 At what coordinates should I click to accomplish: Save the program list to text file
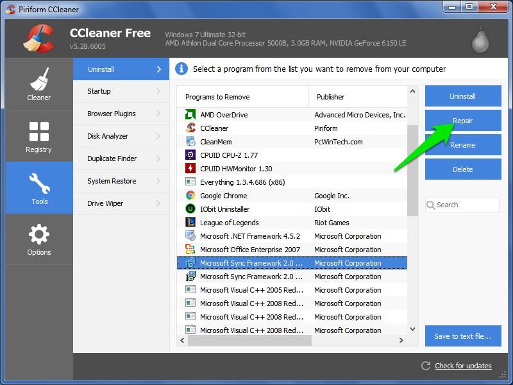[x=463, y=336]
